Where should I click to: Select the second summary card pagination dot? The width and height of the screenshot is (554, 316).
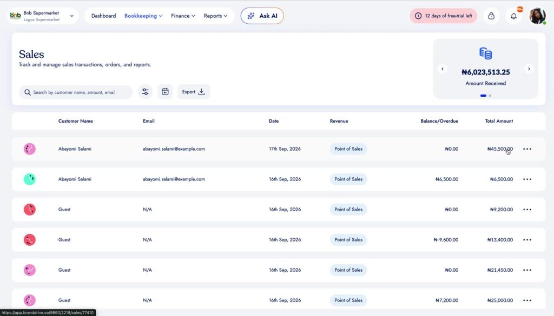click(x=490, y=96)
